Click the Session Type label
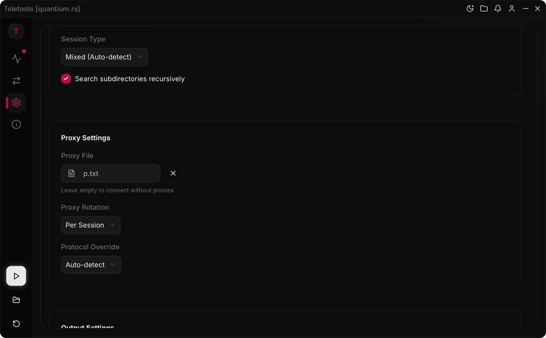This screenshot has width=546, height=338. (x=83, y=39)
